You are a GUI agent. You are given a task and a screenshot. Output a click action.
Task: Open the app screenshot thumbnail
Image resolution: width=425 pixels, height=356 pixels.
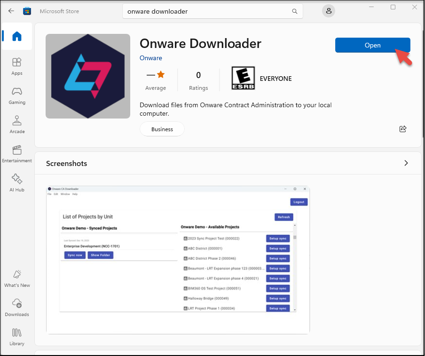coord(178,260)
